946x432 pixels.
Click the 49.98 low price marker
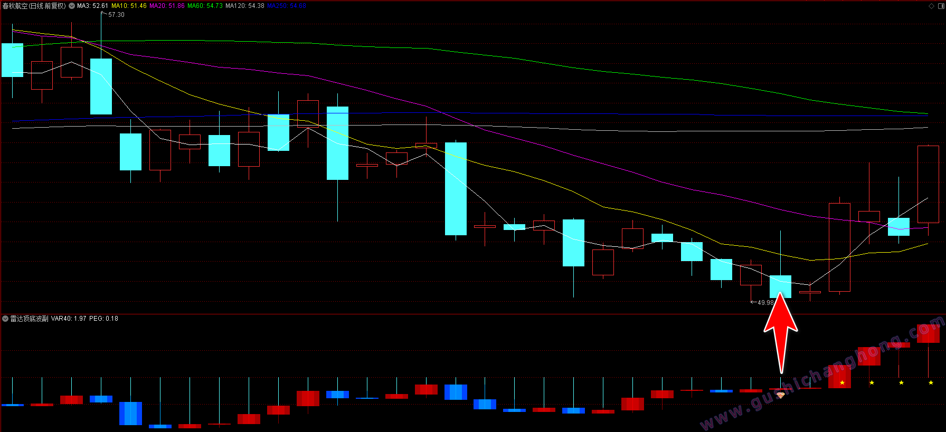tap(765, 303)
